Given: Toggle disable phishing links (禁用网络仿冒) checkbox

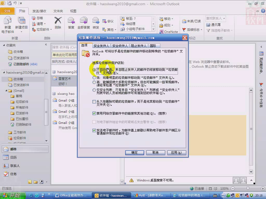Looking at the screenshot, I should pyautogui.click(x=94, y=113).
